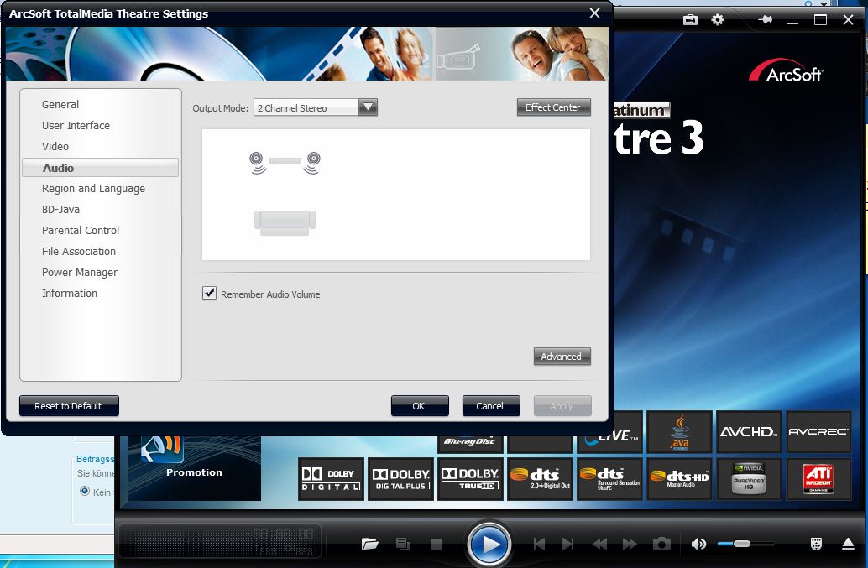The width and height of the screenshot is (868, 568).
Task: Open the remote control panel icon
Action: (815, 544)
